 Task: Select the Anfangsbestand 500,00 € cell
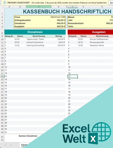61,20
